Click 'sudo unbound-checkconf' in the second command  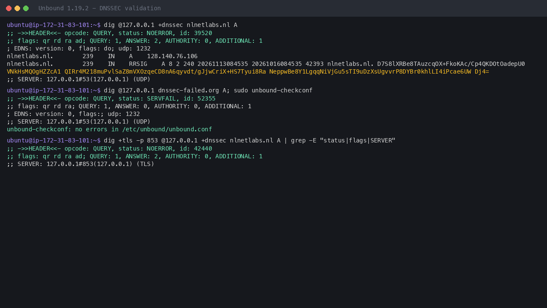coord(273,90)
